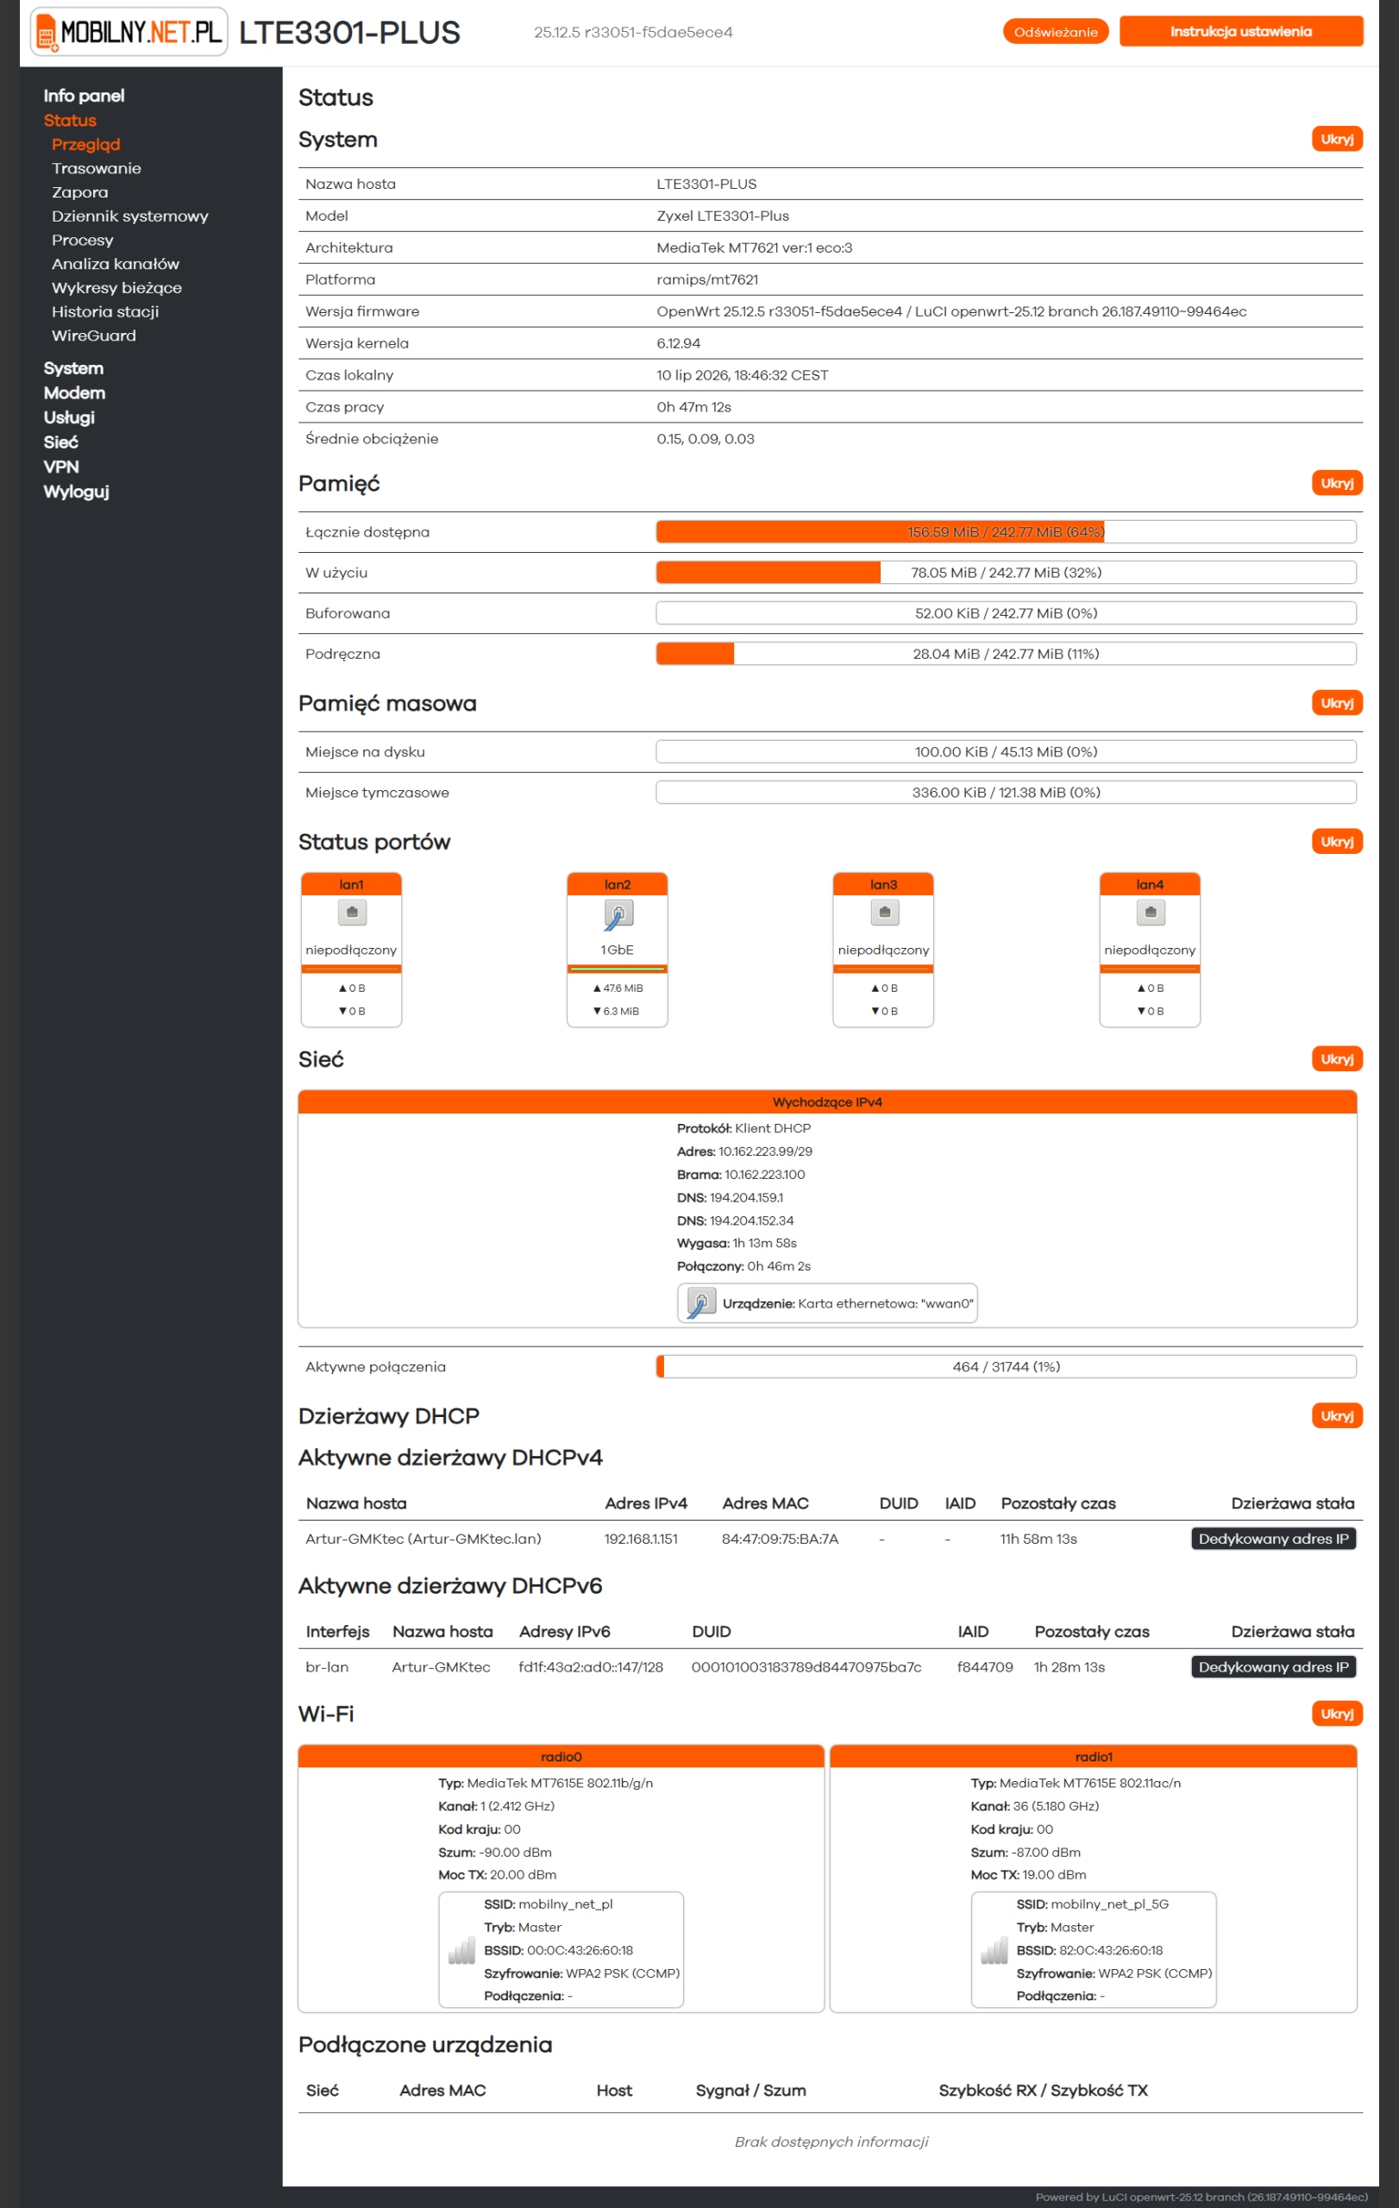
Task: Click the firmware version text in header
Action: (633, 32)
